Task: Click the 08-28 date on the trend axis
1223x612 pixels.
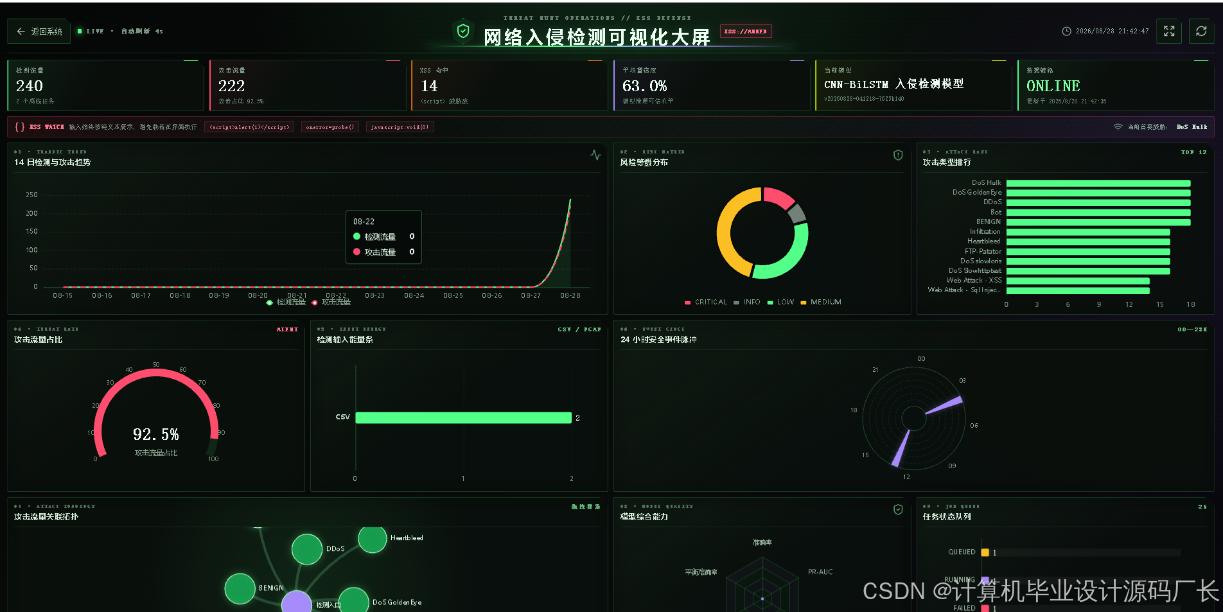Action: tap(570, 296)
